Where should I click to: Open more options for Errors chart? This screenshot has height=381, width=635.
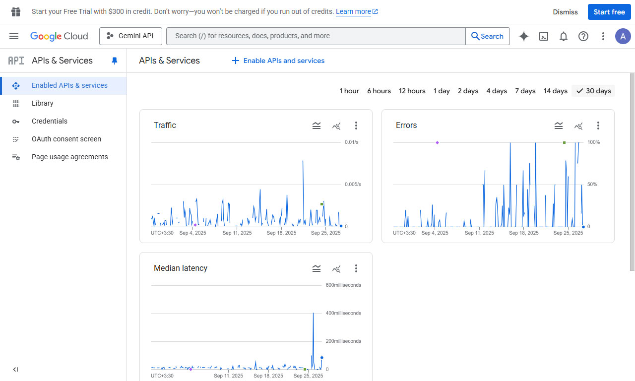click(598, 126)
